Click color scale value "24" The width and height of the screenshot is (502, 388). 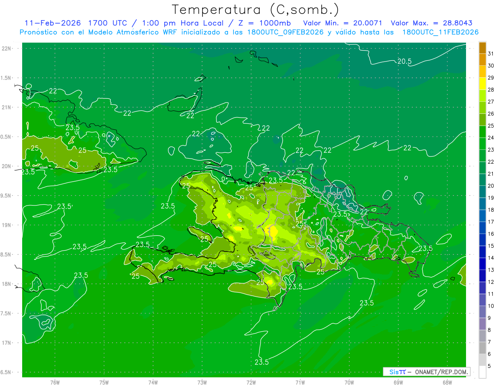click(x=491, y=138)
